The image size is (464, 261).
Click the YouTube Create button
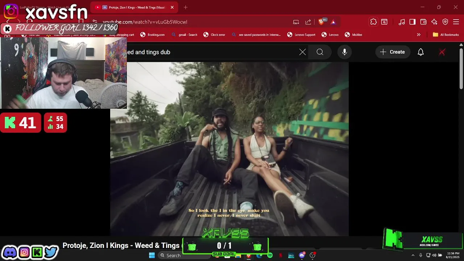pyautogui.click(x=393, y=52)
